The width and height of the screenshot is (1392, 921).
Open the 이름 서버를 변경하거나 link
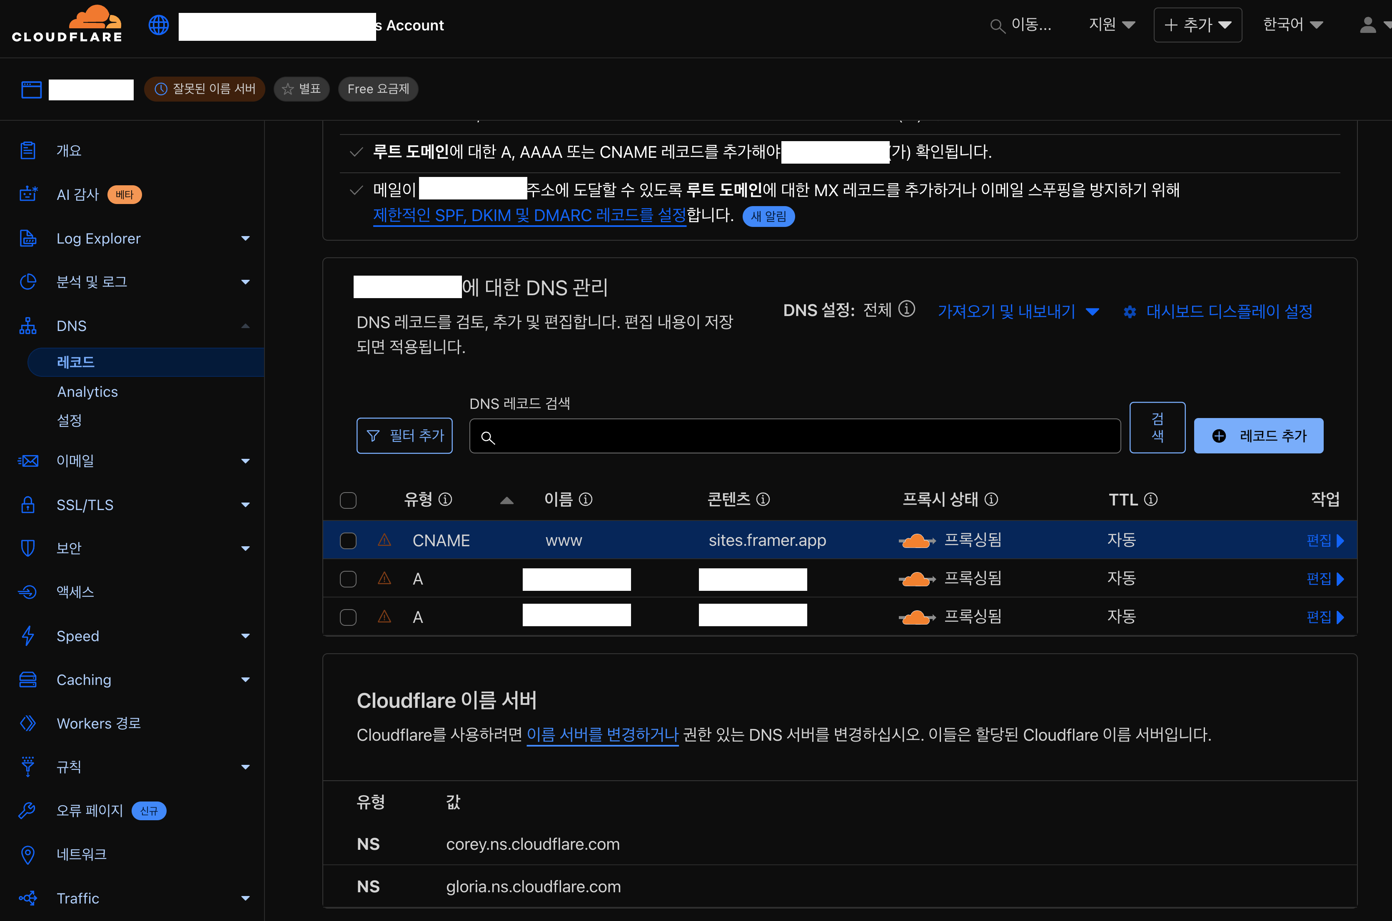(x=602, y=735)
